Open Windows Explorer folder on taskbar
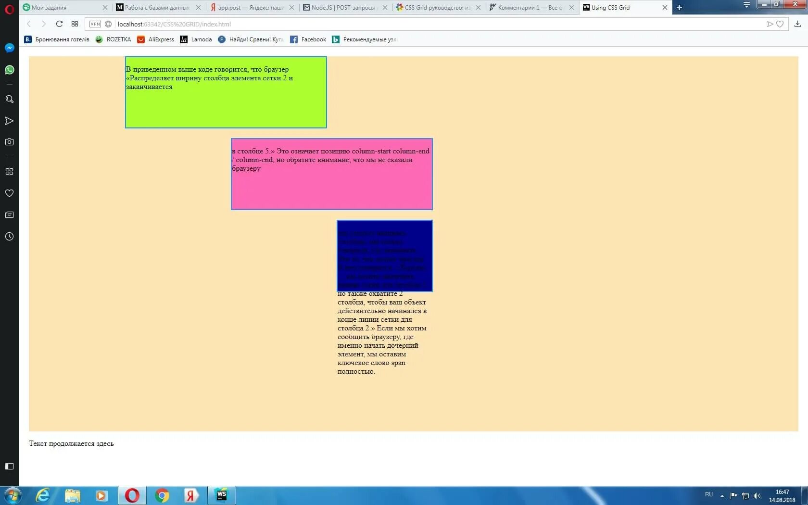The width and height of the screenshot is (808, 505). (72, 495)
